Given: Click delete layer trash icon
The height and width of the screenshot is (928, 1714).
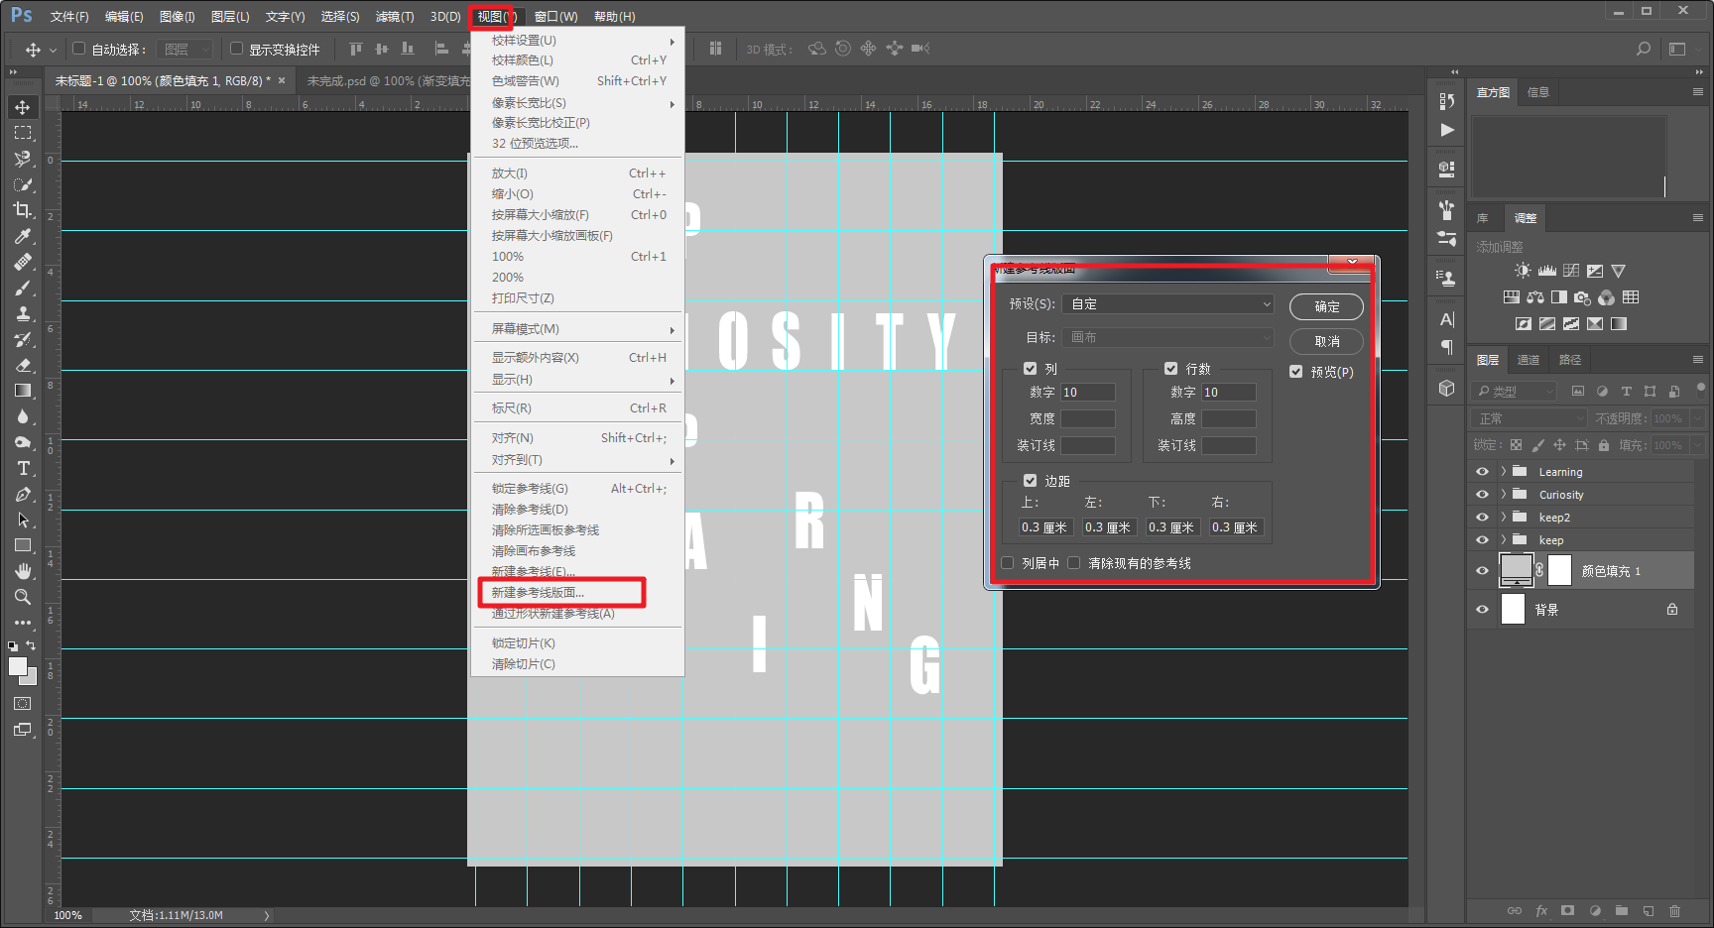Looking at the screenshot, I should point(1674,910).
